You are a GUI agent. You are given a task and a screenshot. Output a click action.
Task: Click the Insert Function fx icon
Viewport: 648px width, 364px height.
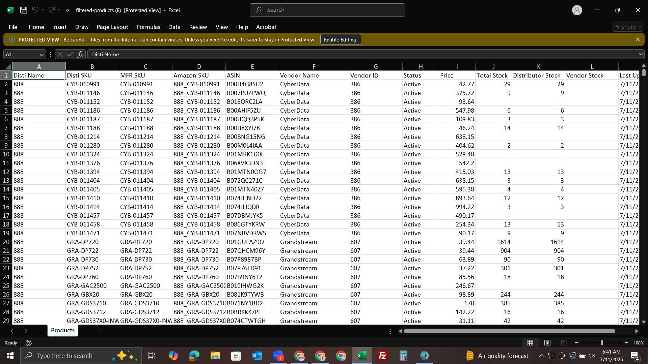80,54
